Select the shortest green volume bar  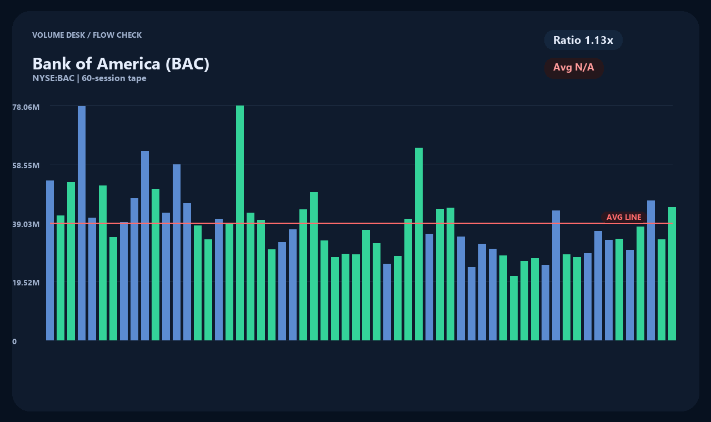(514, 308)
